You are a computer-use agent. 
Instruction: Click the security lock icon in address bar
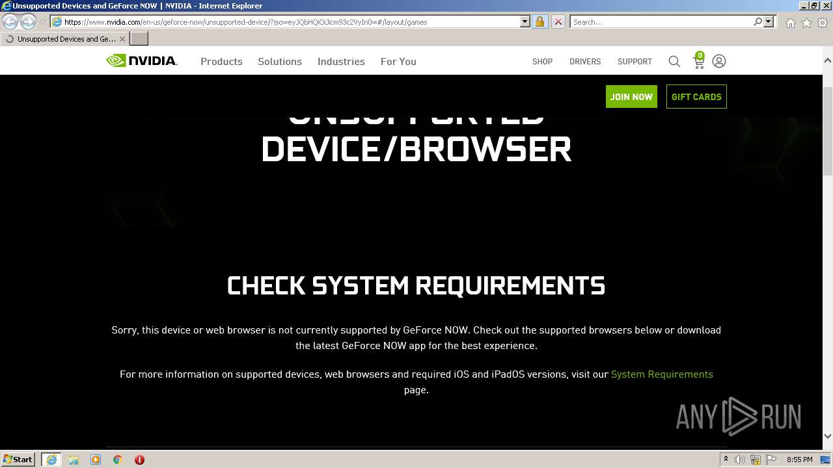point(539,21)
